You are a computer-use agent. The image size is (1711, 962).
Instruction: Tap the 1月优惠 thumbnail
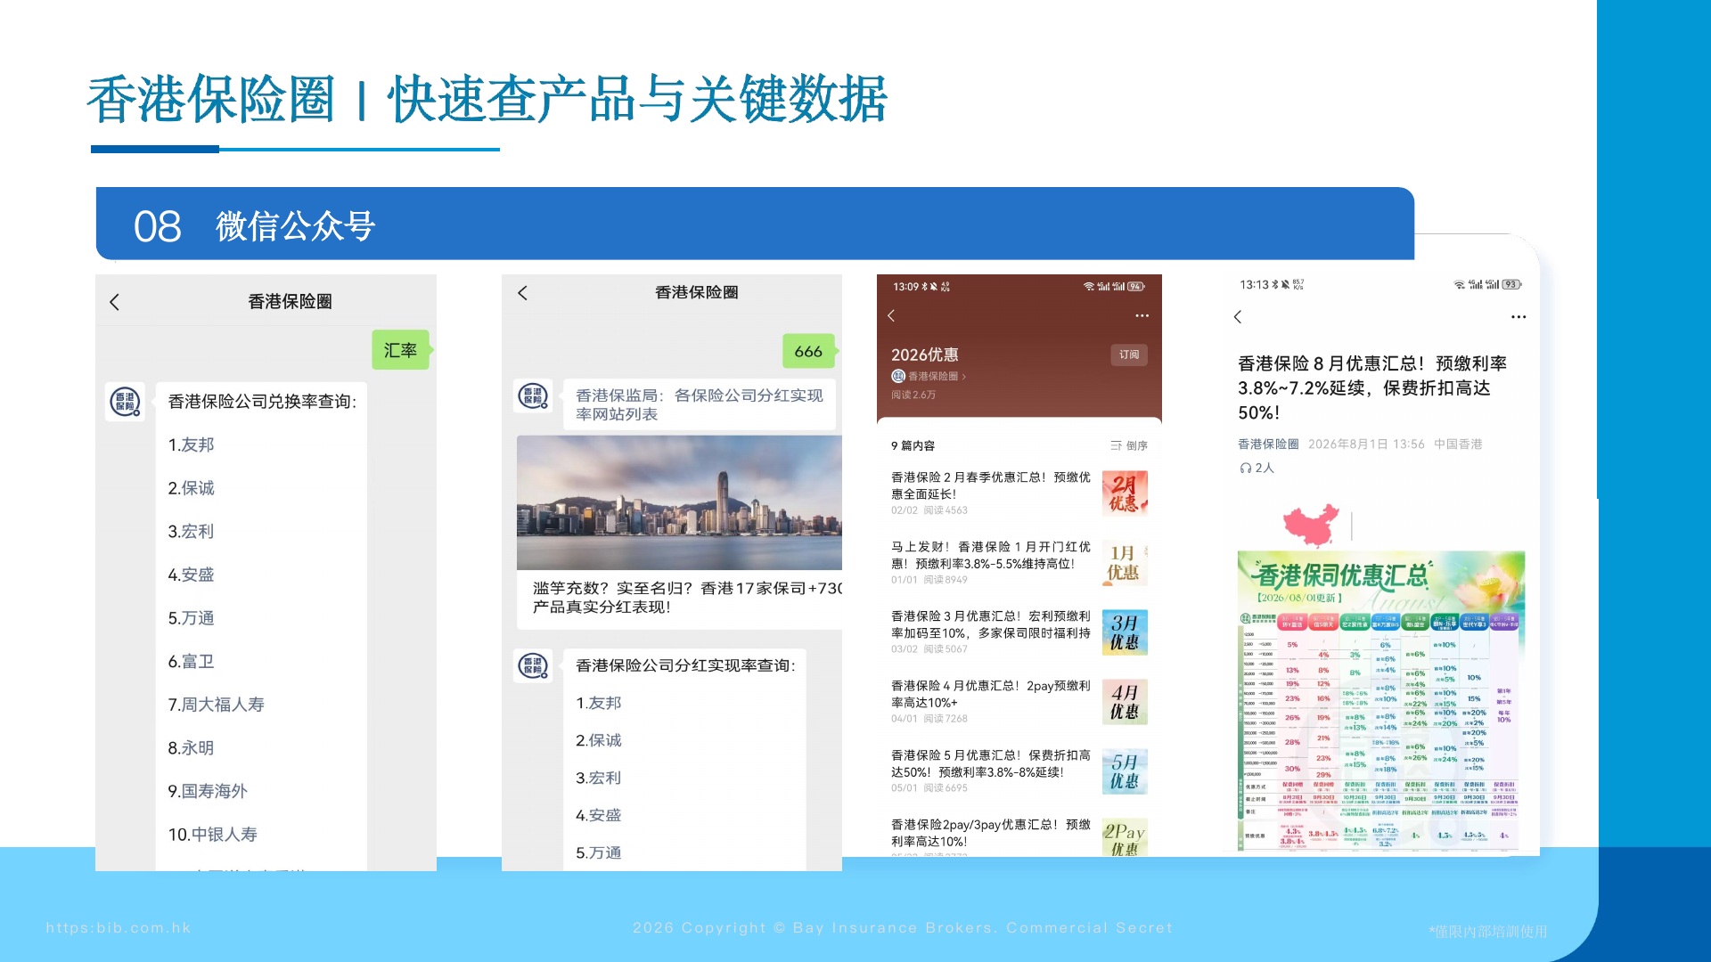click(1125, 562)
